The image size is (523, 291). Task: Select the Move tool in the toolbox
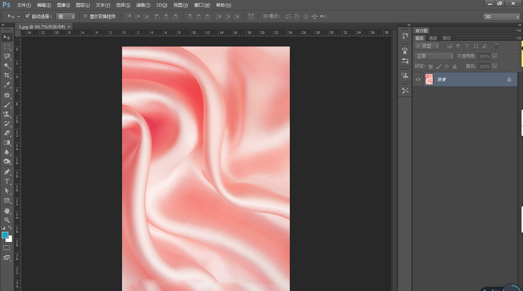pyautogui.click(x=7, y=37)
